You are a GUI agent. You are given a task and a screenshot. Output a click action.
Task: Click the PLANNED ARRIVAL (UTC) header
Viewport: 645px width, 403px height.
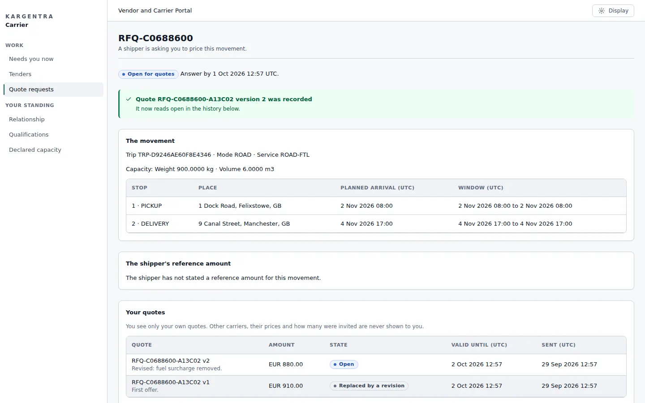[377, 188]
